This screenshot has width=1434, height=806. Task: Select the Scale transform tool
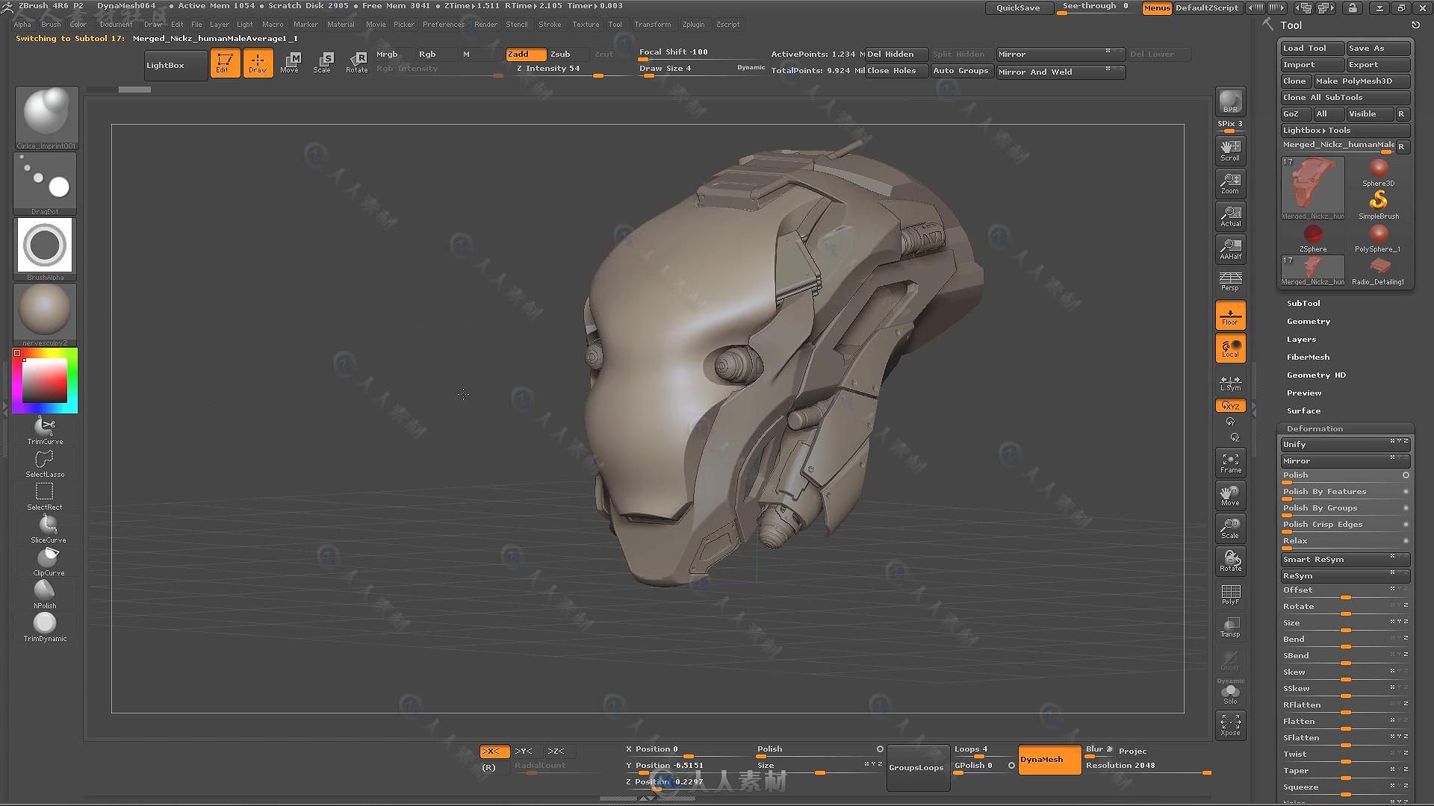click(x=322, y=61)
